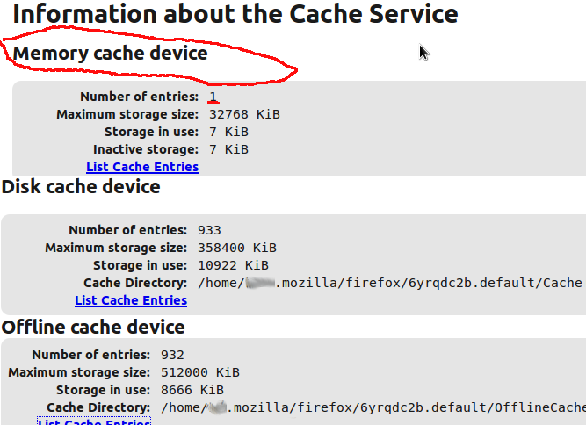The width and height of the screenshot is (586, 425).
Task: Click the '10922 KiB' storage in use value
Action: (x=233, y=265)
